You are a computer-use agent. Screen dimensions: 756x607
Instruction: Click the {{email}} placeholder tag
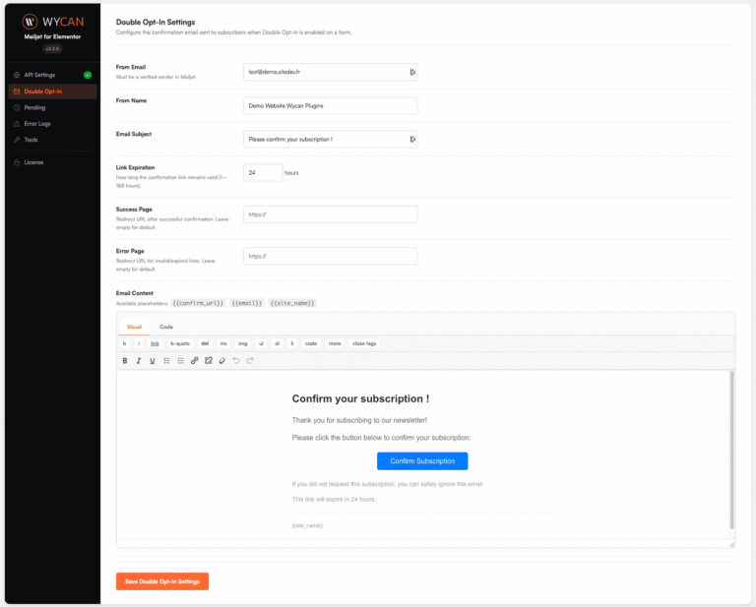point(247,303)
